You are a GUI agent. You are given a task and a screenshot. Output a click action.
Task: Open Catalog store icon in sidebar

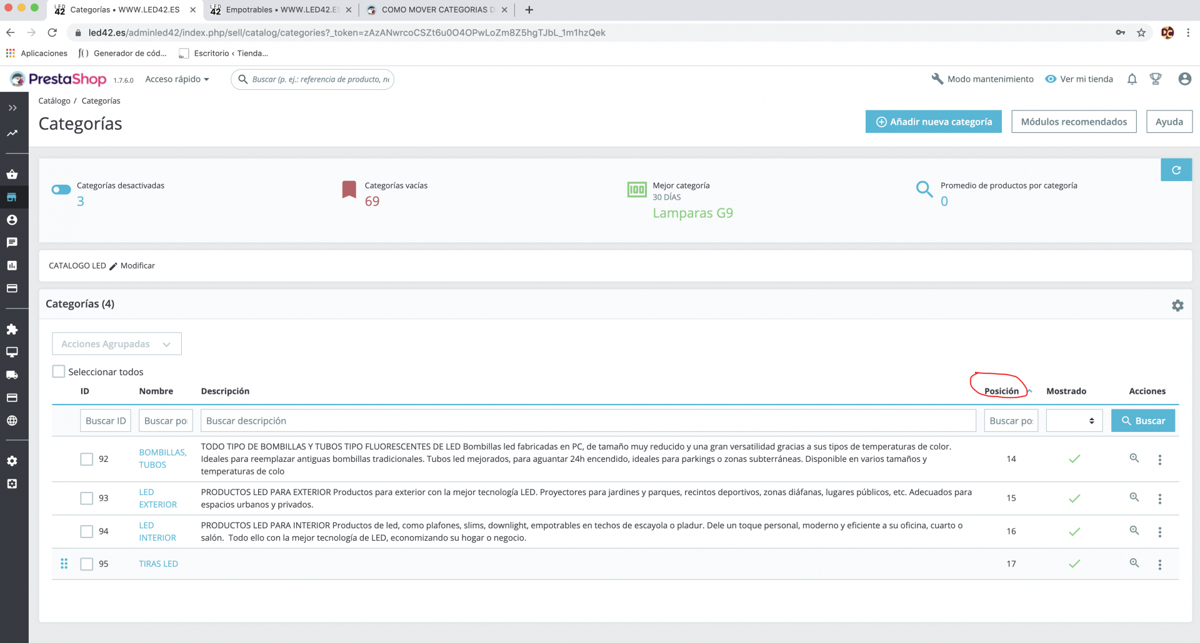[12, 197]
